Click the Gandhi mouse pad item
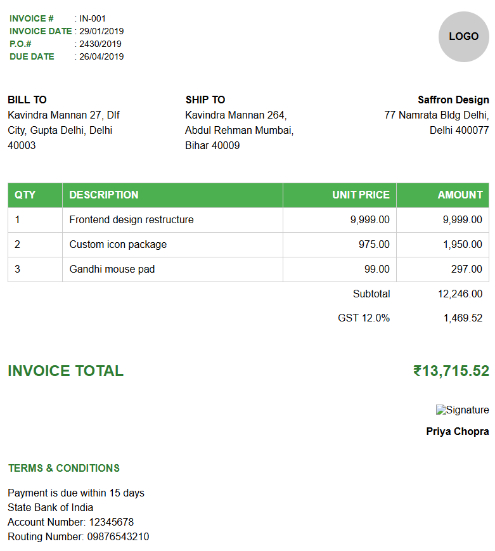 pyautogui.click(x=112, y=269)
